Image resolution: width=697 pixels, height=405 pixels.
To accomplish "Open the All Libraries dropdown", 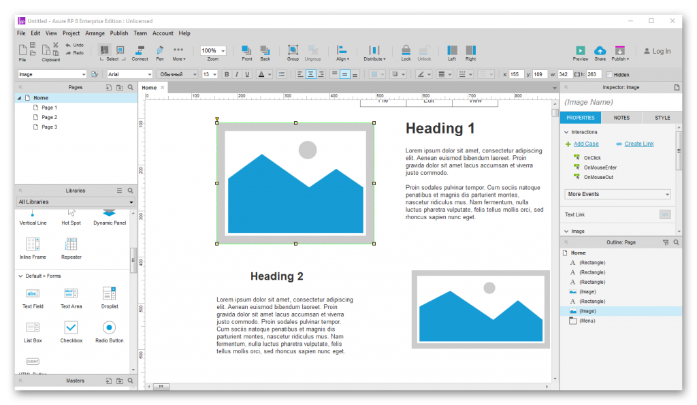I will 76,202.
